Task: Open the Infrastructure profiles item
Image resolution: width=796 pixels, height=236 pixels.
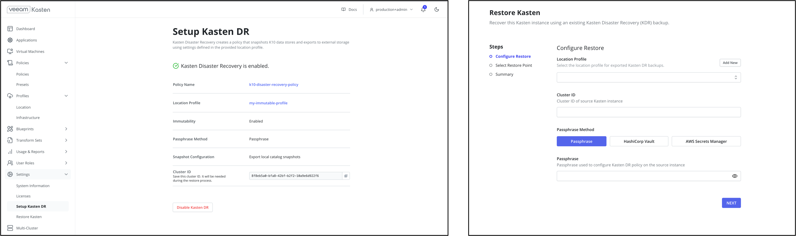Action: tap(28, 118)
